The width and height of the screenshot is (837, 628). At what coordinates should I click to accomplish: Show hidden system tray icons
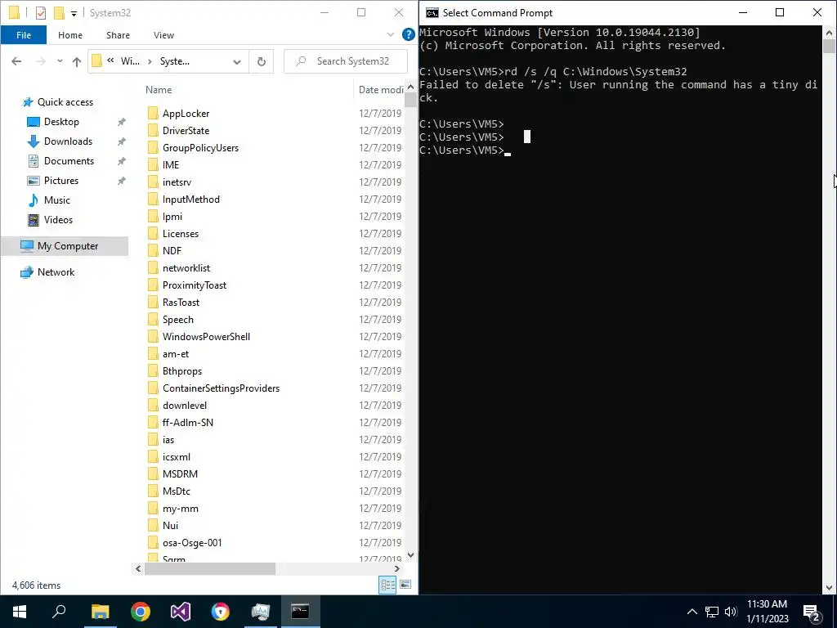(x=692, y=612)
